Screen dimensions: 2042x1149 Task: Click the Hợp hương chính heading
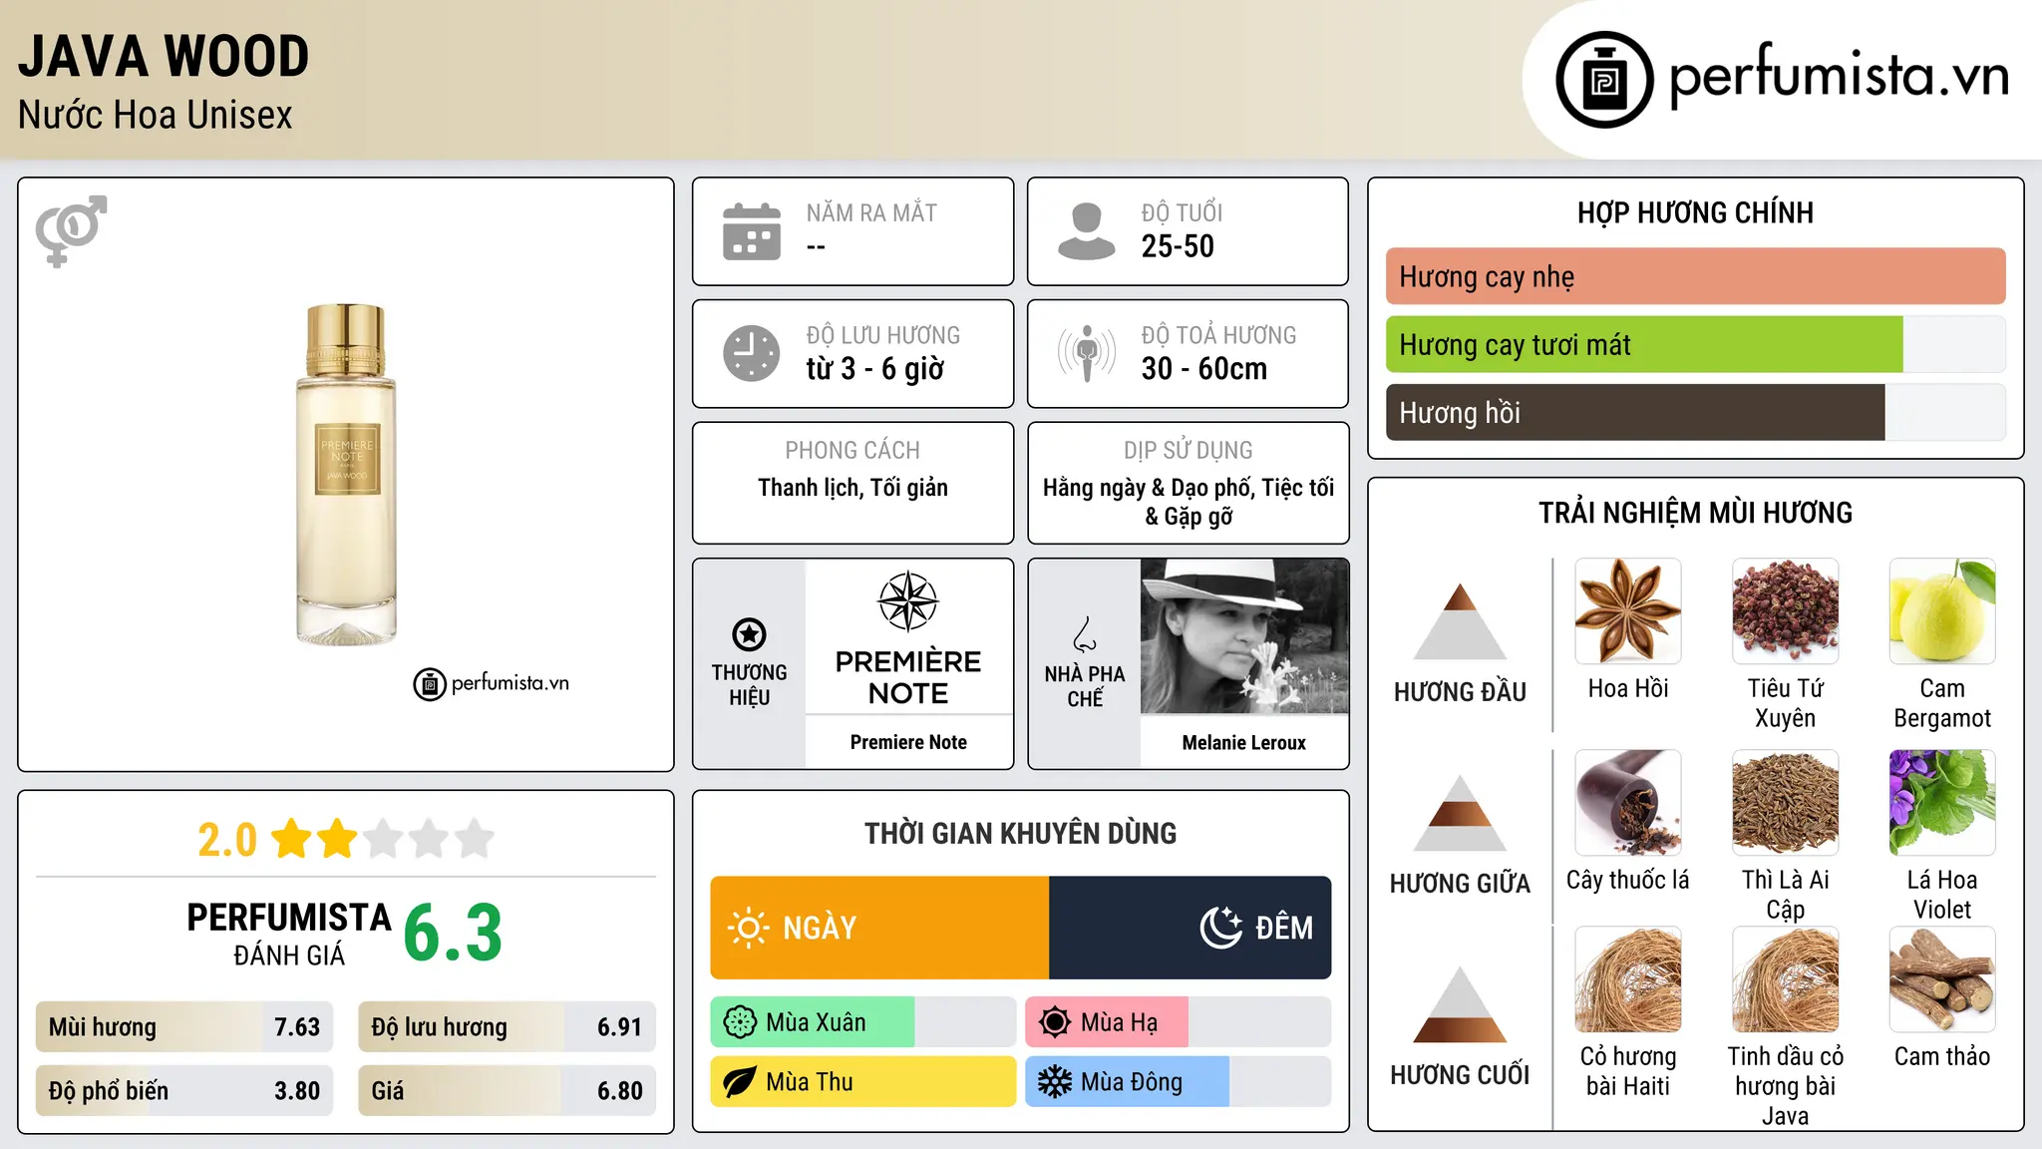tap(1695, 212)
